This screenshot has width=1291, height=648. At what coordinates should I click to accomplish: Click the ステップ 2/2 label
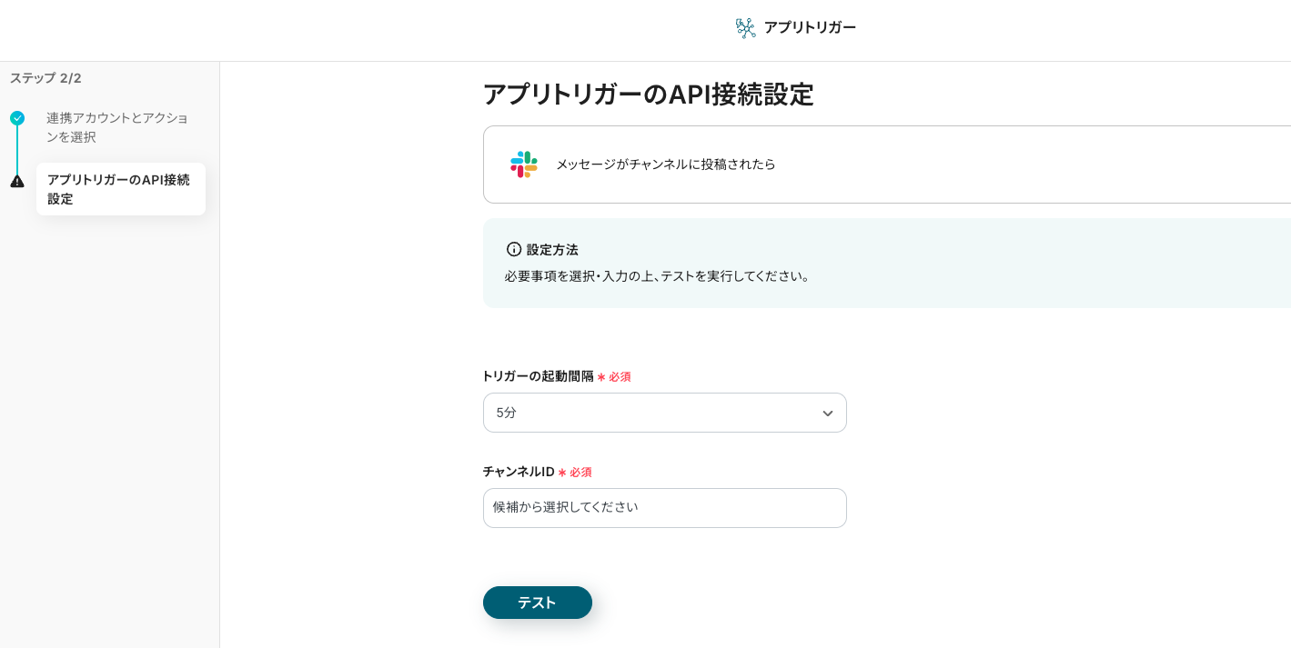[45, 78]
